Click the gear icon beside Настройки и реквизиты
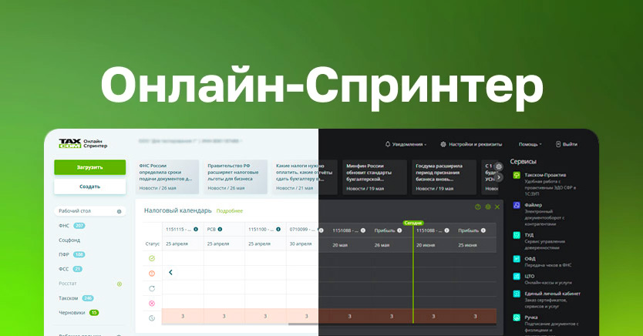Image resolution: width=643 pixels, height=336 pixels. pos(443,144)
